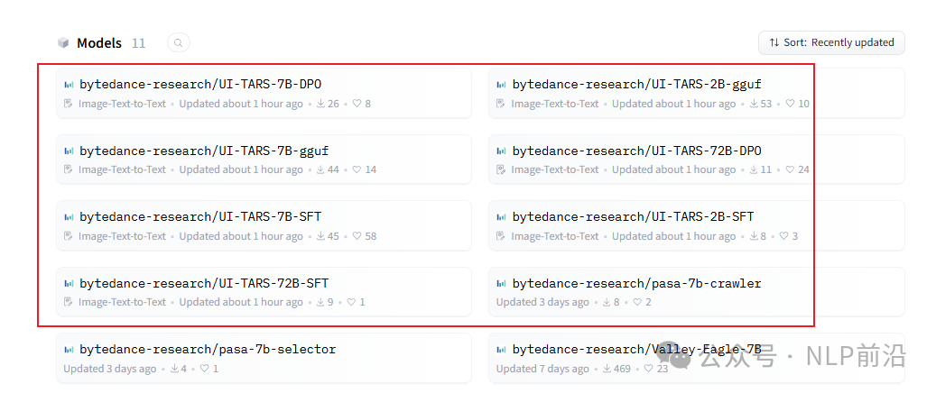This screenshot has height=393, width=936.
Task: Click the Image-Text-to-Text icon under UI-TARS-2B-SFT
Action: (x=502, y=236)
